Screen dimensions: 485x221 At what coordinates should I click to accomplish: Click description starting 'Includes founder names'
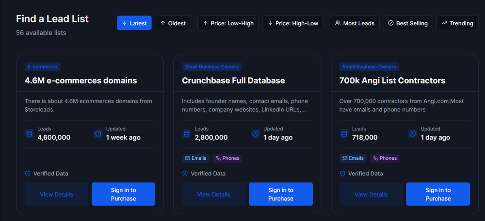click(x=245, y=105)
